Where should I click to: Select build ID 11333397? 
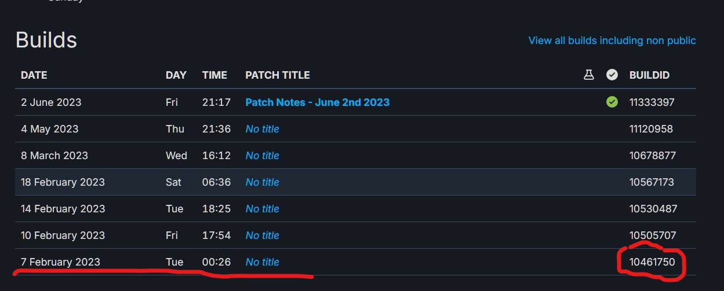click(652, 102)
